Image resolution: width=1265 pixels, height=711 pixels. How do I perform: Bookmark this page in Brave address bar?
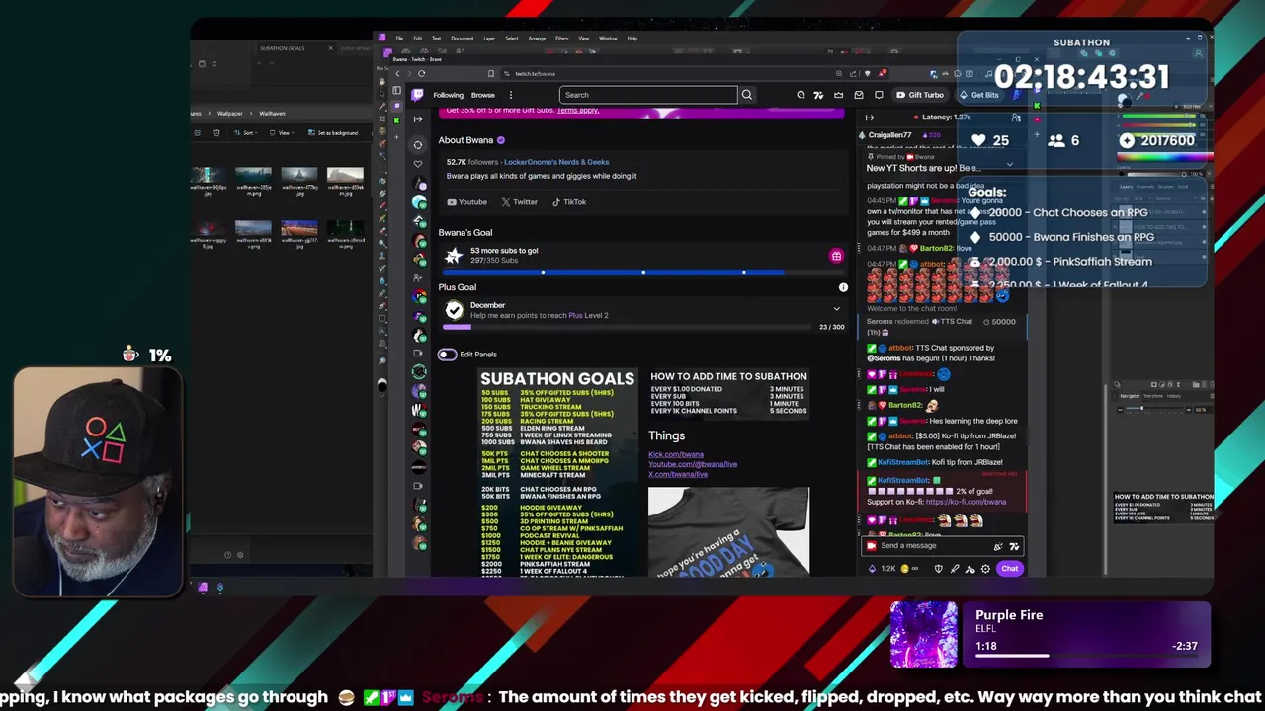pyautogui.click(x=490, y=73)
